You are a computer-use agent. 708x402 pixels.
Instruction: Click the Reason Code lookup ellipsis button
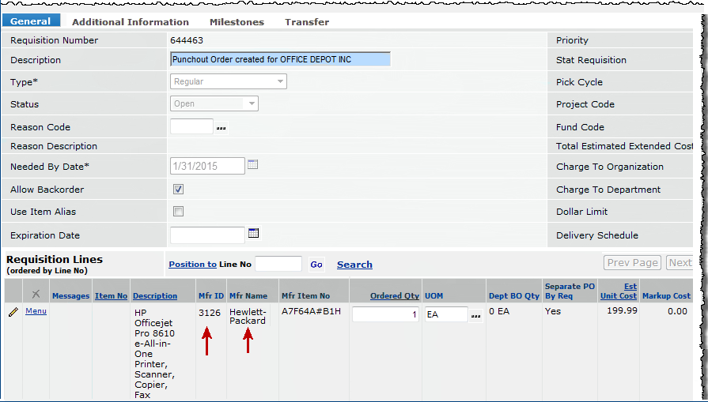pyautogui.click(x=221, y=127)
